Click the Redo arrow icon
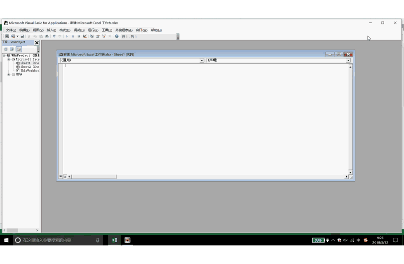The width and height of the screenshot is (404, 264). (x=60, y=36)
